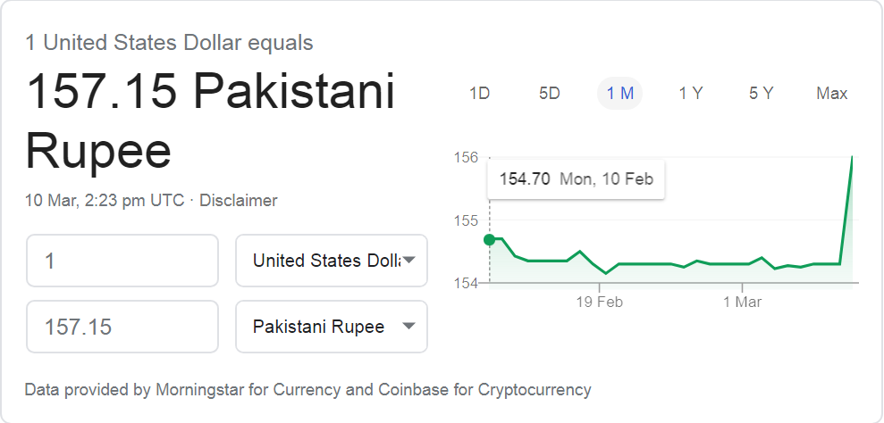Click the dropdown arrow beside Pakistani Rupee
The width and height of the screenshot is (884, 423).
(409, 326)
